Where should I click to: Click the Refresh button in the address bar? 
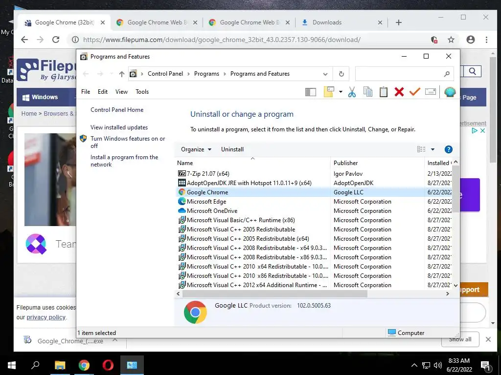pos(341,74)
